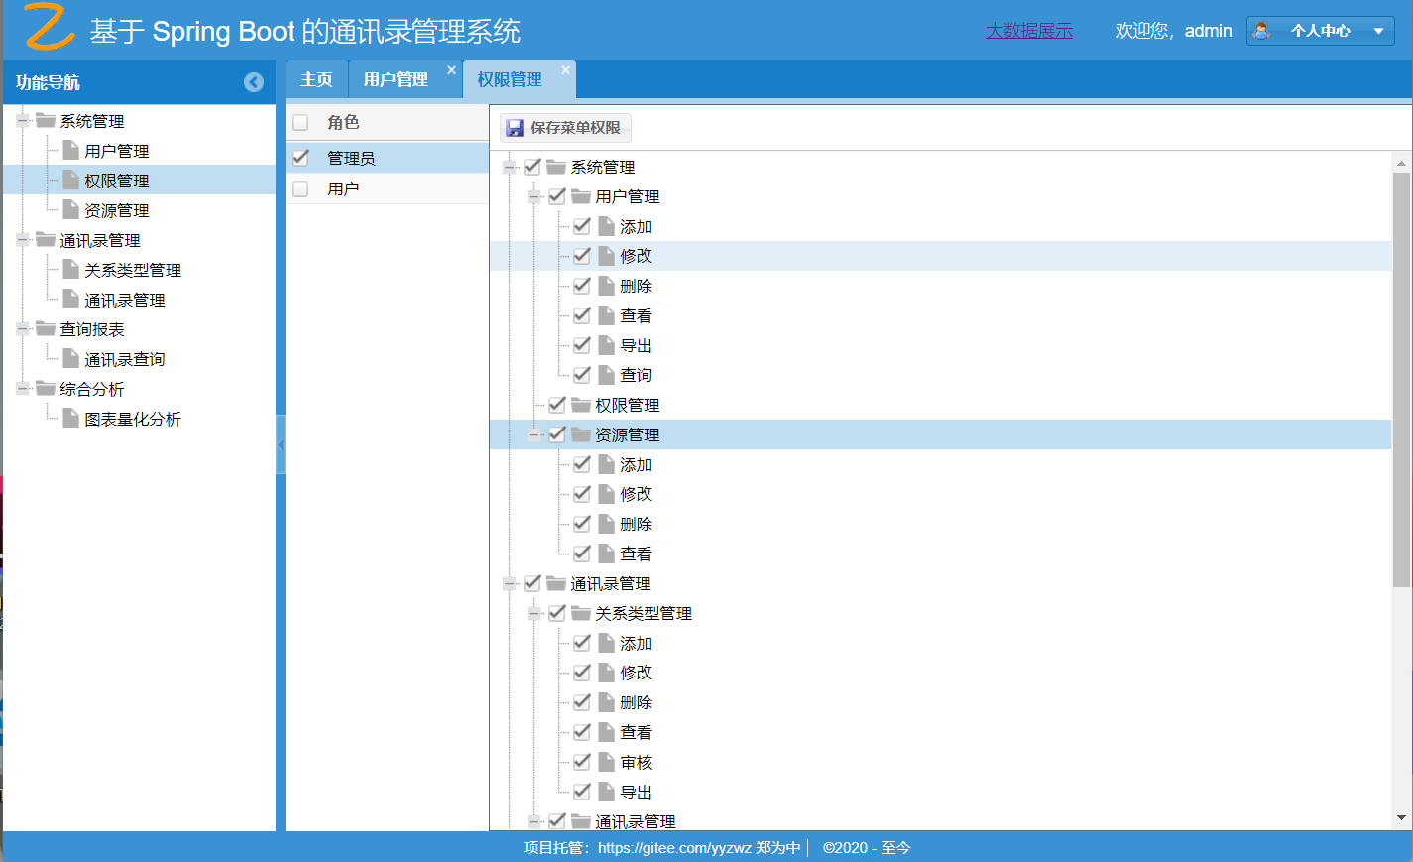1413x862 pixels.
Task: Uncheck 修改 checkbox under 用户管理
Action: point(582,256)
